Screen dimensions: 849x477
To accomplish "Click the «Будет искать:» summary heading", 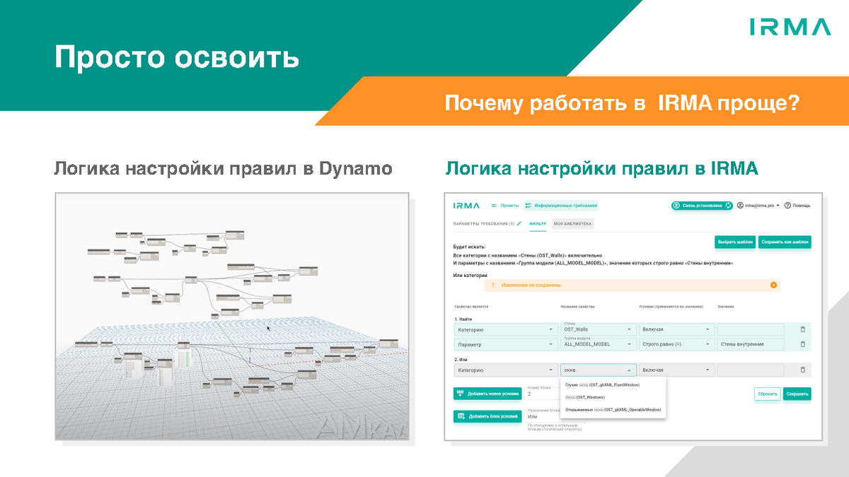I will click(x=469, y=247).
